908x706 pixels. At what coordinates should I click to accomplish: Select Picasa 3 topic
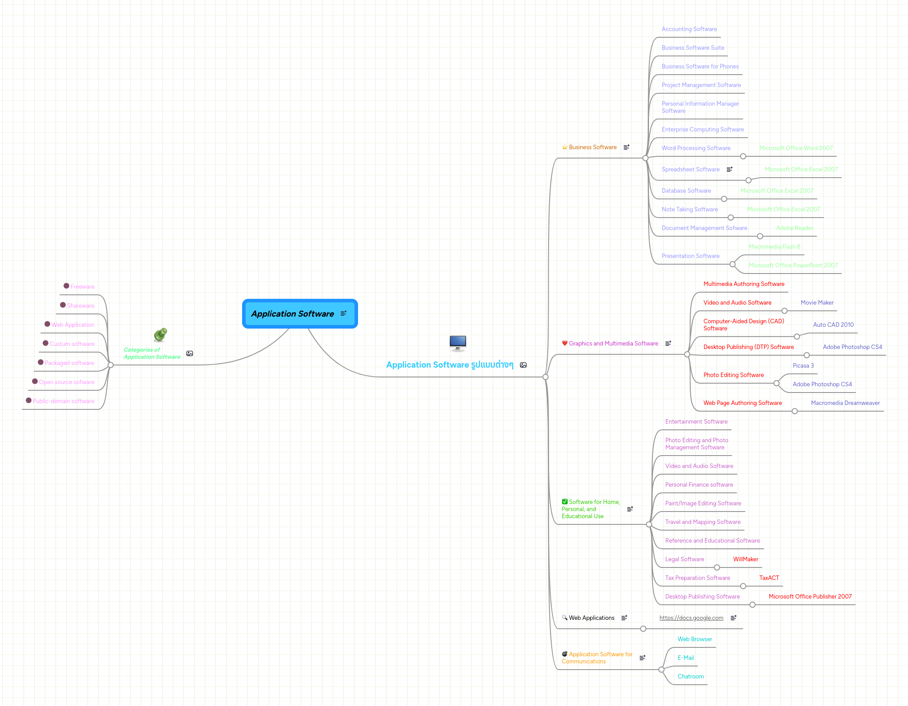click(x=803, y=366)
